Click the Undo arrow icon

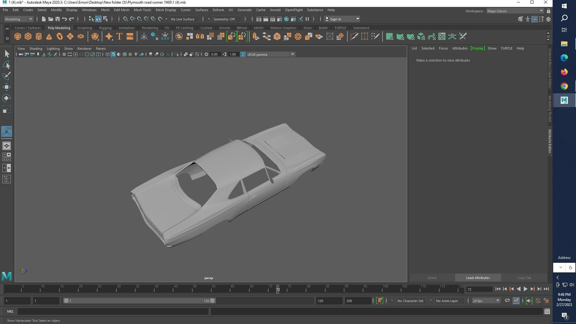click(64, 19)
